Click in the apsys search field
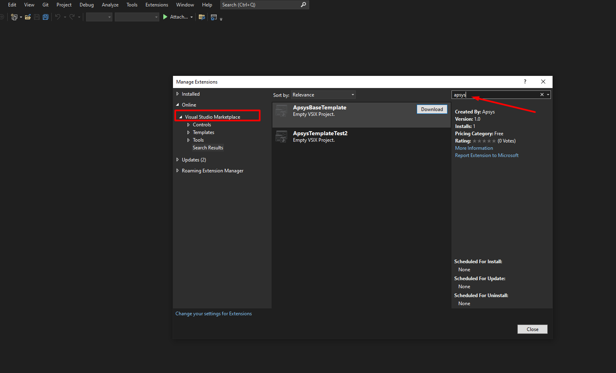Screen dimensions: 616x373 click(497, 95)
